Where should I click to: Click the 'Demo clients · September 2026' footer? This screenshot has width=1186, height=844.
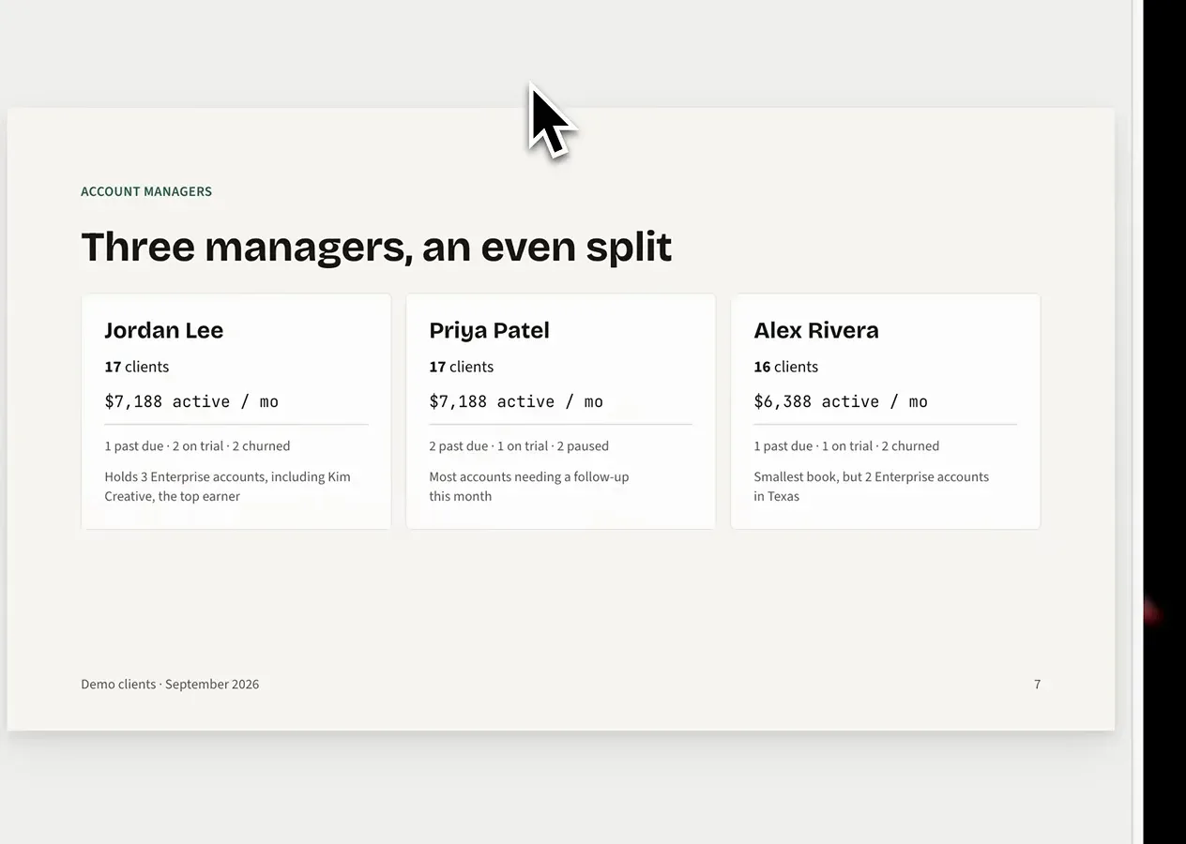click(170, 685)
